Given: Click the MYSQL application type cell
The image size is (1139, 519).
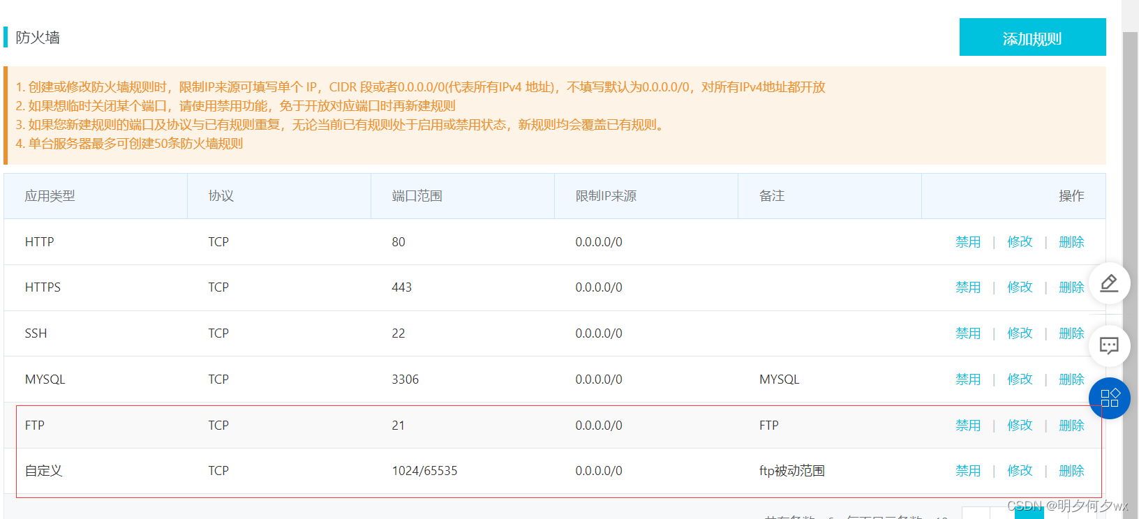Looking at the screenshot, I should [x=45, y=379].
